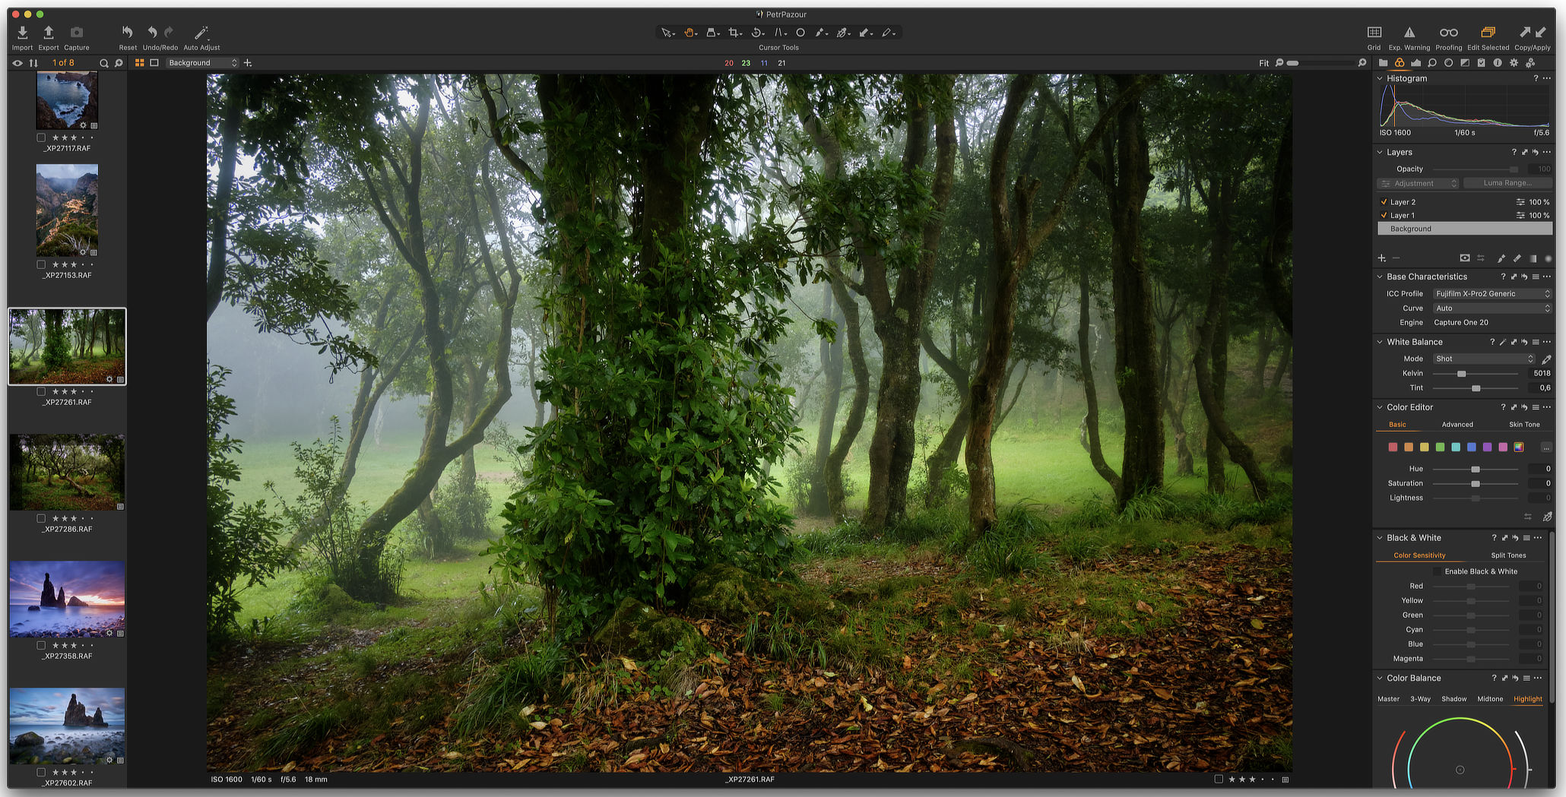Click the Edit Selected icon

tap(1488, 32)
